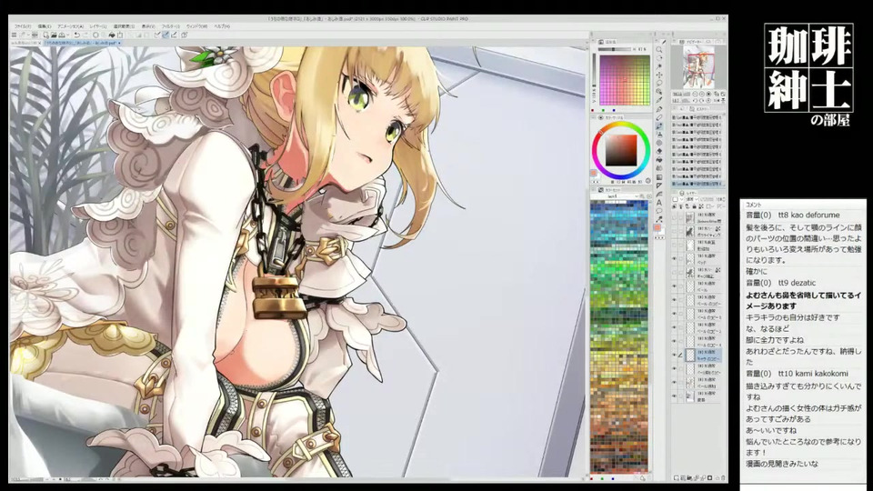
Task: Click the Save icon in command bar
Action: 62,35
